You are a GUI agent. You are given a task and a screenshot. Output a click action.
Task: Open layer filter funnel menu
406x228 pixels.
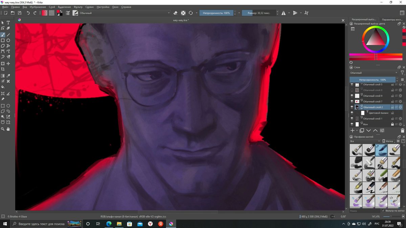402,73
